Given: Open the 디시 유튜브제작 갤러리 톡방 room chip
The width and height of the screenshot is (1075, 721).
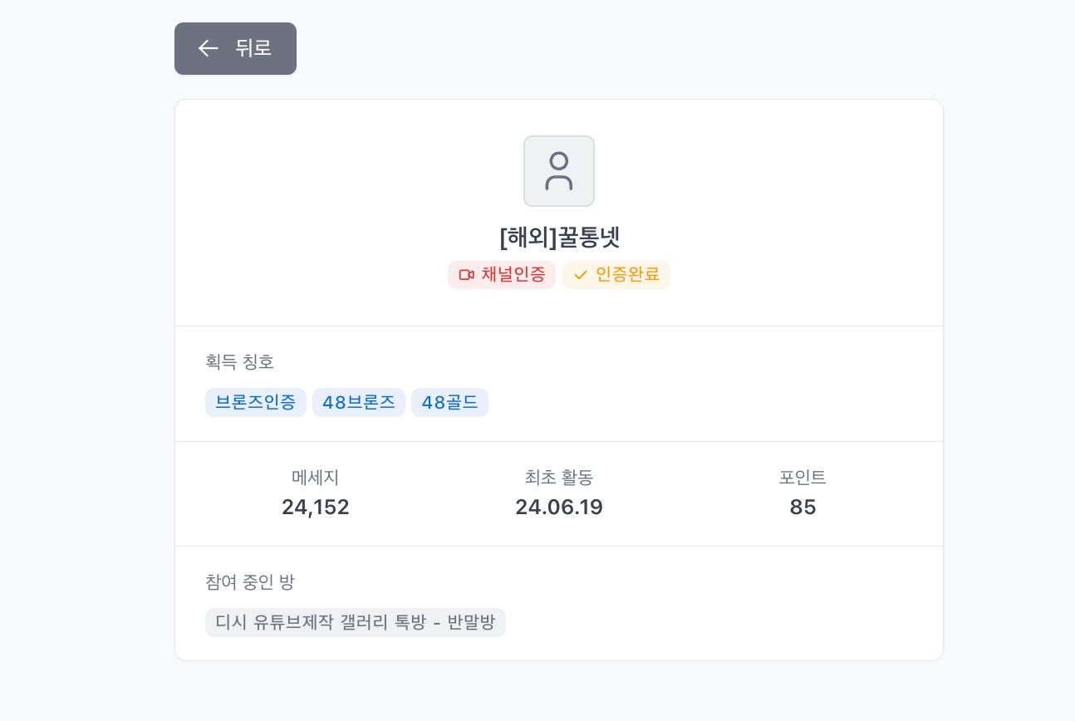Looking at the screenshot, I should click(x=356, y=622).
